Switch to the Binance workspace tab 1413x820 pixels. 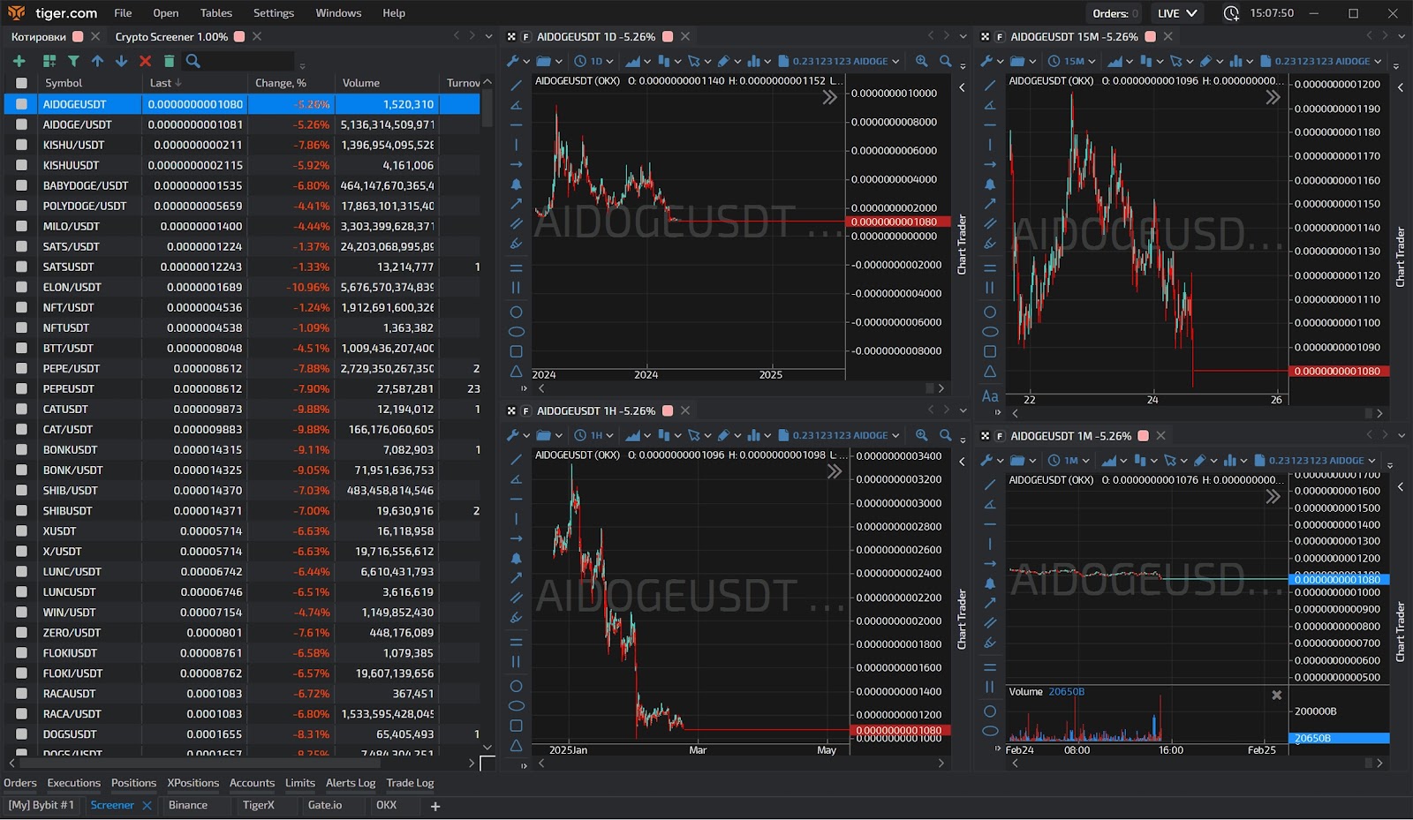click(188, 805)
